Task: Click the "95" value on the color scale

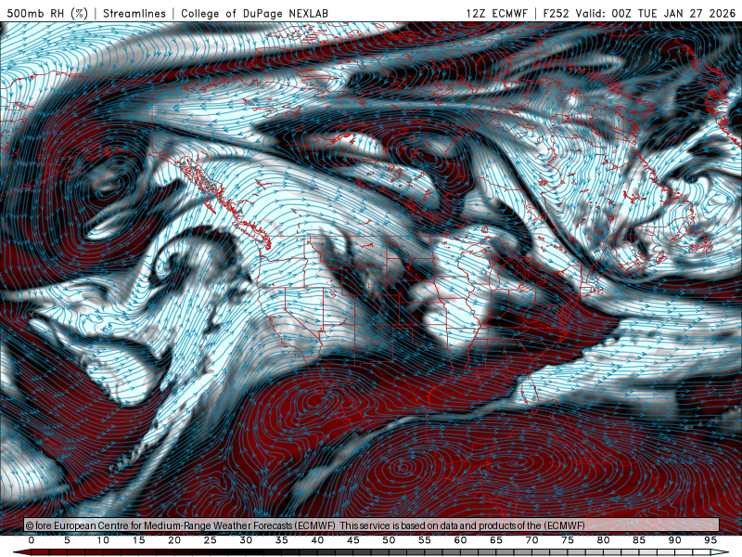Action: [710, 540]
